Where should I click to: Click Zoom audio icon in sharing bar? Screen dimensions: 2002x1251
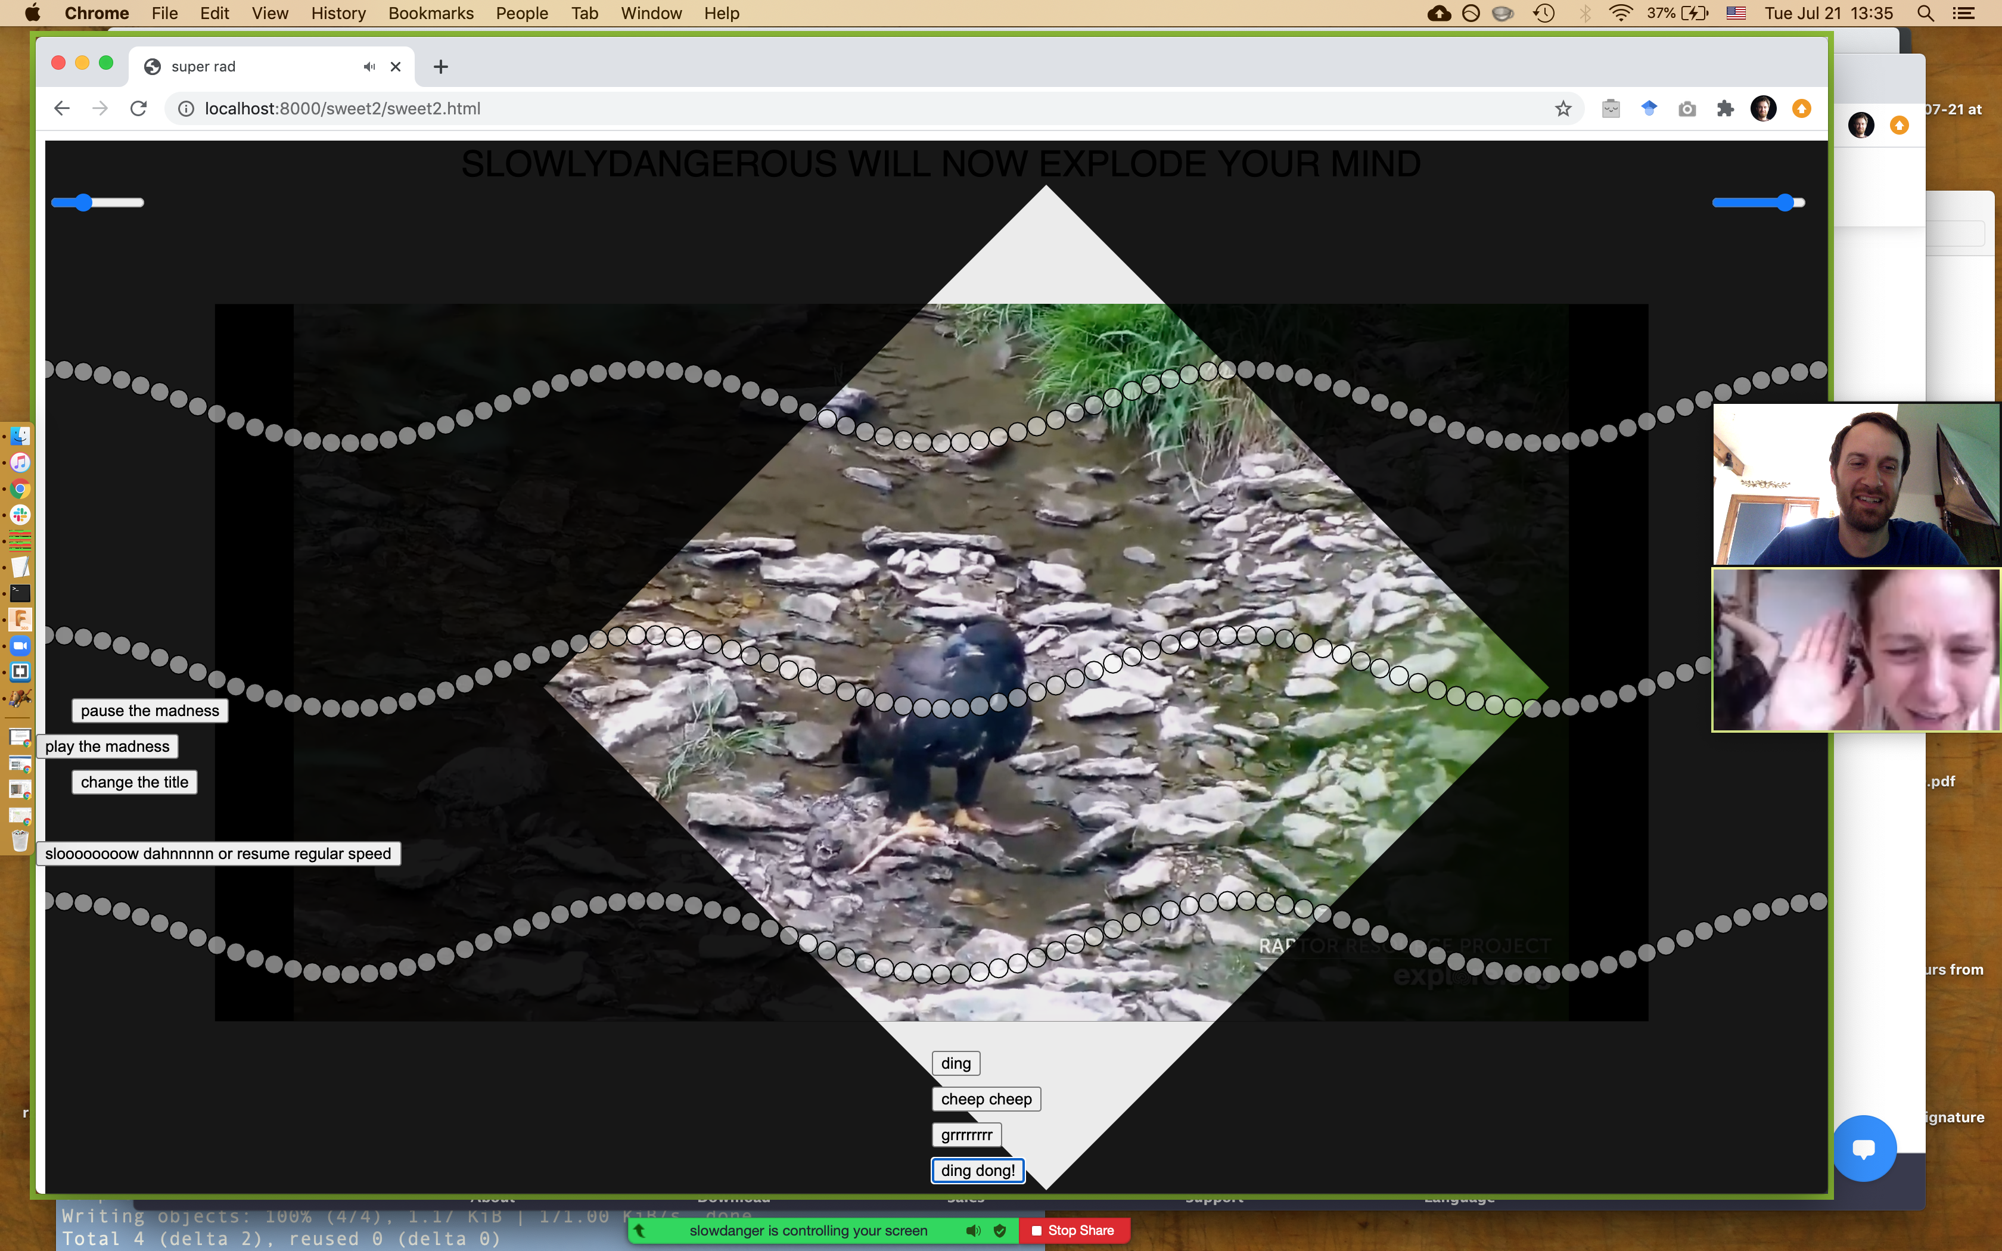(x=973, y=1230)
